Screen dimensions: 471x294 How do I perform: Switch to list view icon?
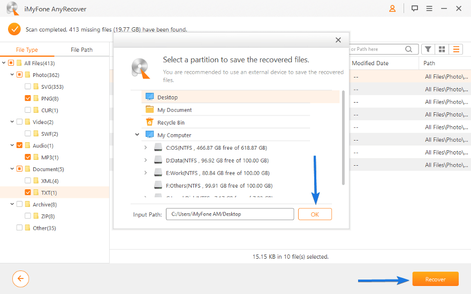click(x=456, y=49)
